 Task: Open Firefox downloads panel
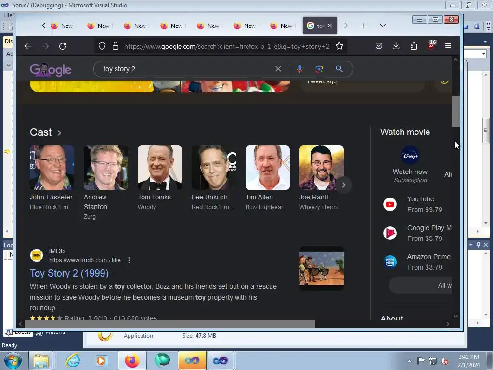click(396, 46)
